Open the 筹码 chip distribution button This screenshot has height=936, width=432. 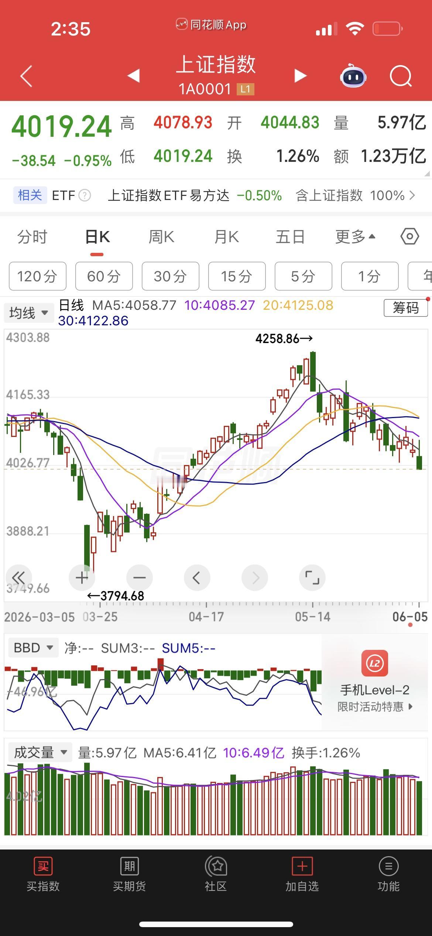(405, 308)
